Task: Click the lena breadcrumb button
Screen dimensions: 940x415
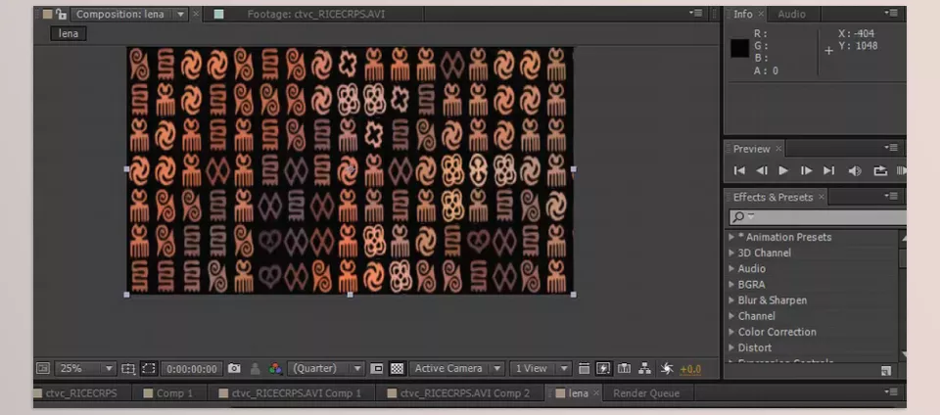Action: tap(69, 33)
